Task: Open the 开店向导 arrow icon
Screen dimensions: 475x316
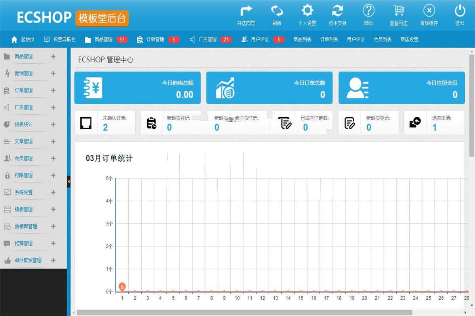Action: coord(246,10)
